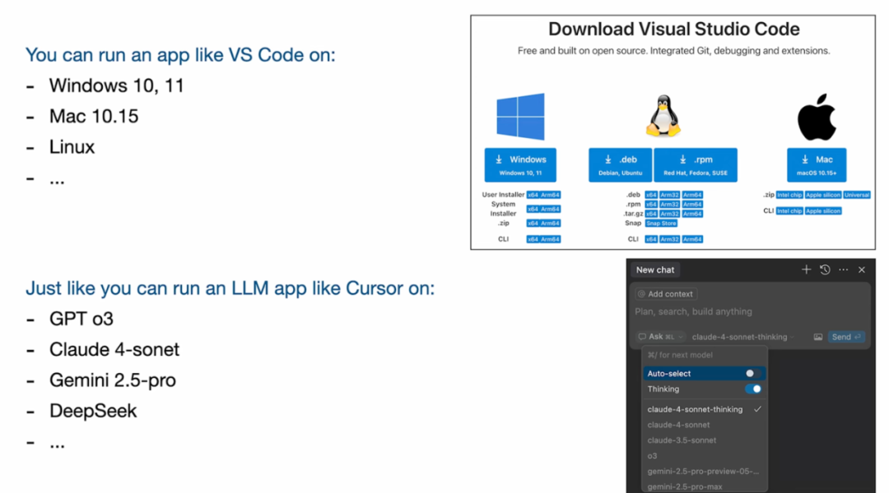This screenshot has height=493, width=889.
Task: Click the Linux Tux penguin logo
Action: (663, 116)
